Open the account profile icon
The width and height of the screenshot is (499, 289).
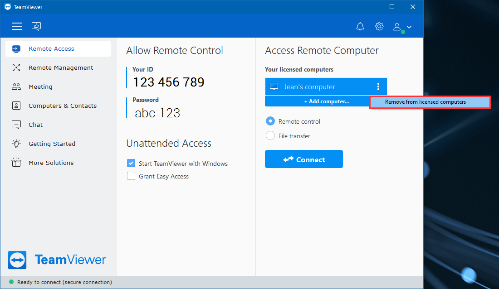point(397,27)
